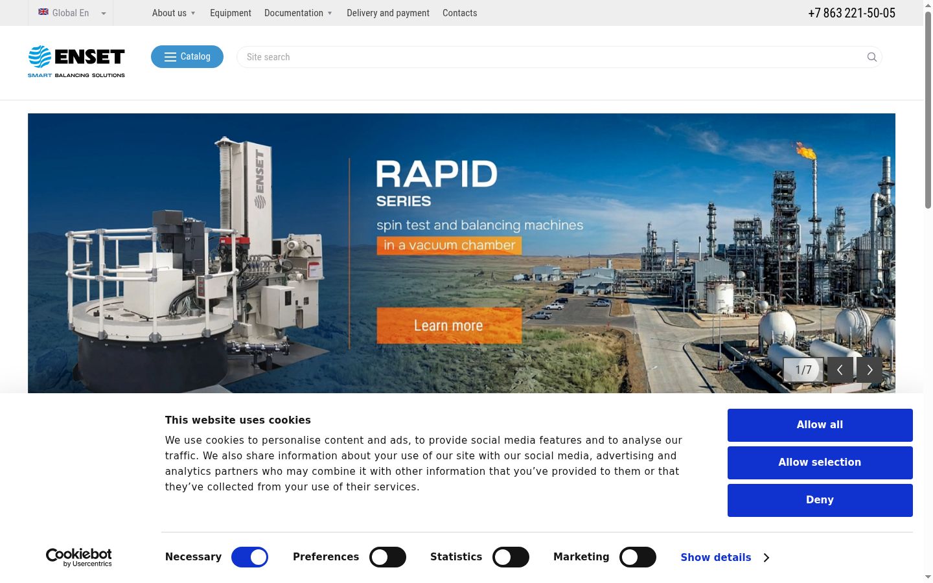This screenshot has width=933, height=583.
Task: Go to Contacts page
Action: 460,13
